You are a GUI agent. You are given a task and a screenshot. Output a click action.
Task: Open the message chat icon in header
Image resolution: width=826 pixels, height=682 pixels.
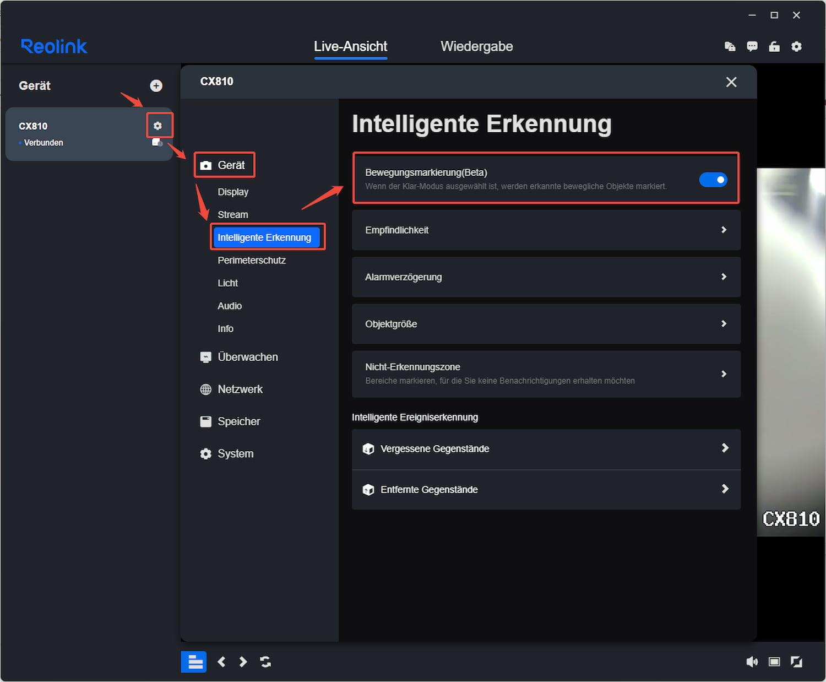point(752,46)
